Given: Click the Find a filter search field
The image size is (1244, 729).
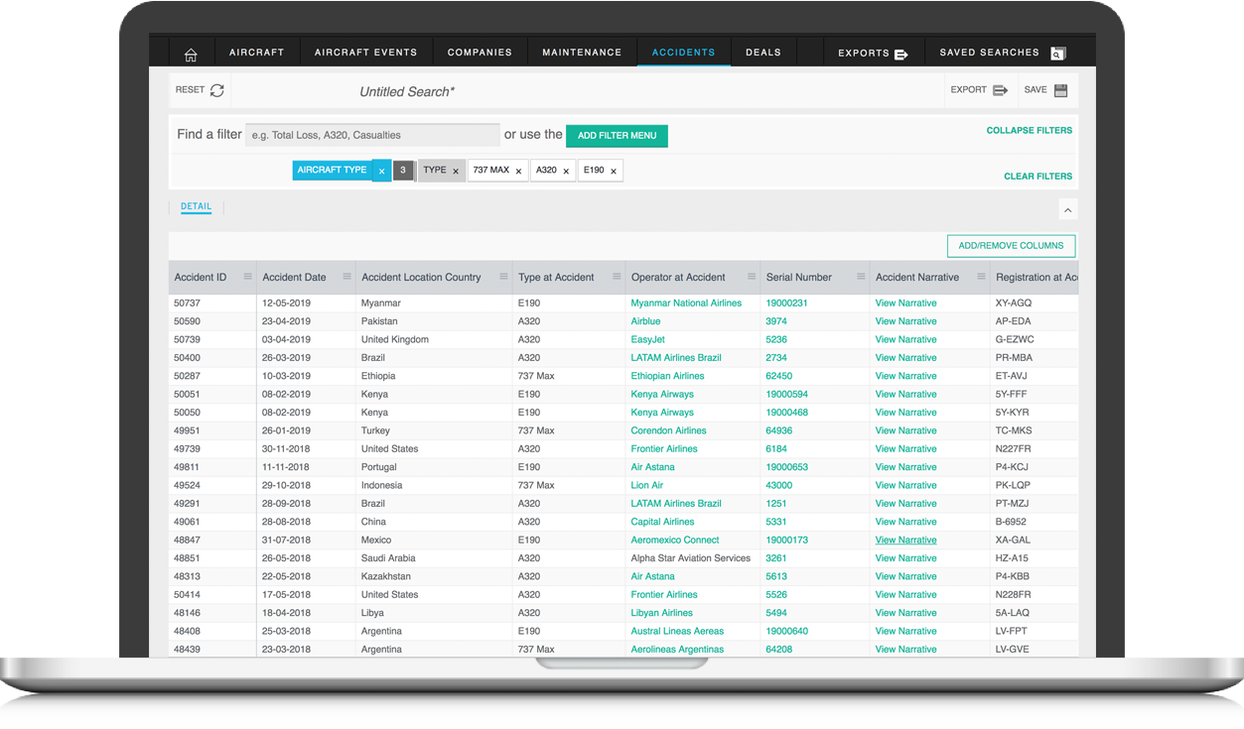Looking at the screenshot, I should tap(372, 135).
